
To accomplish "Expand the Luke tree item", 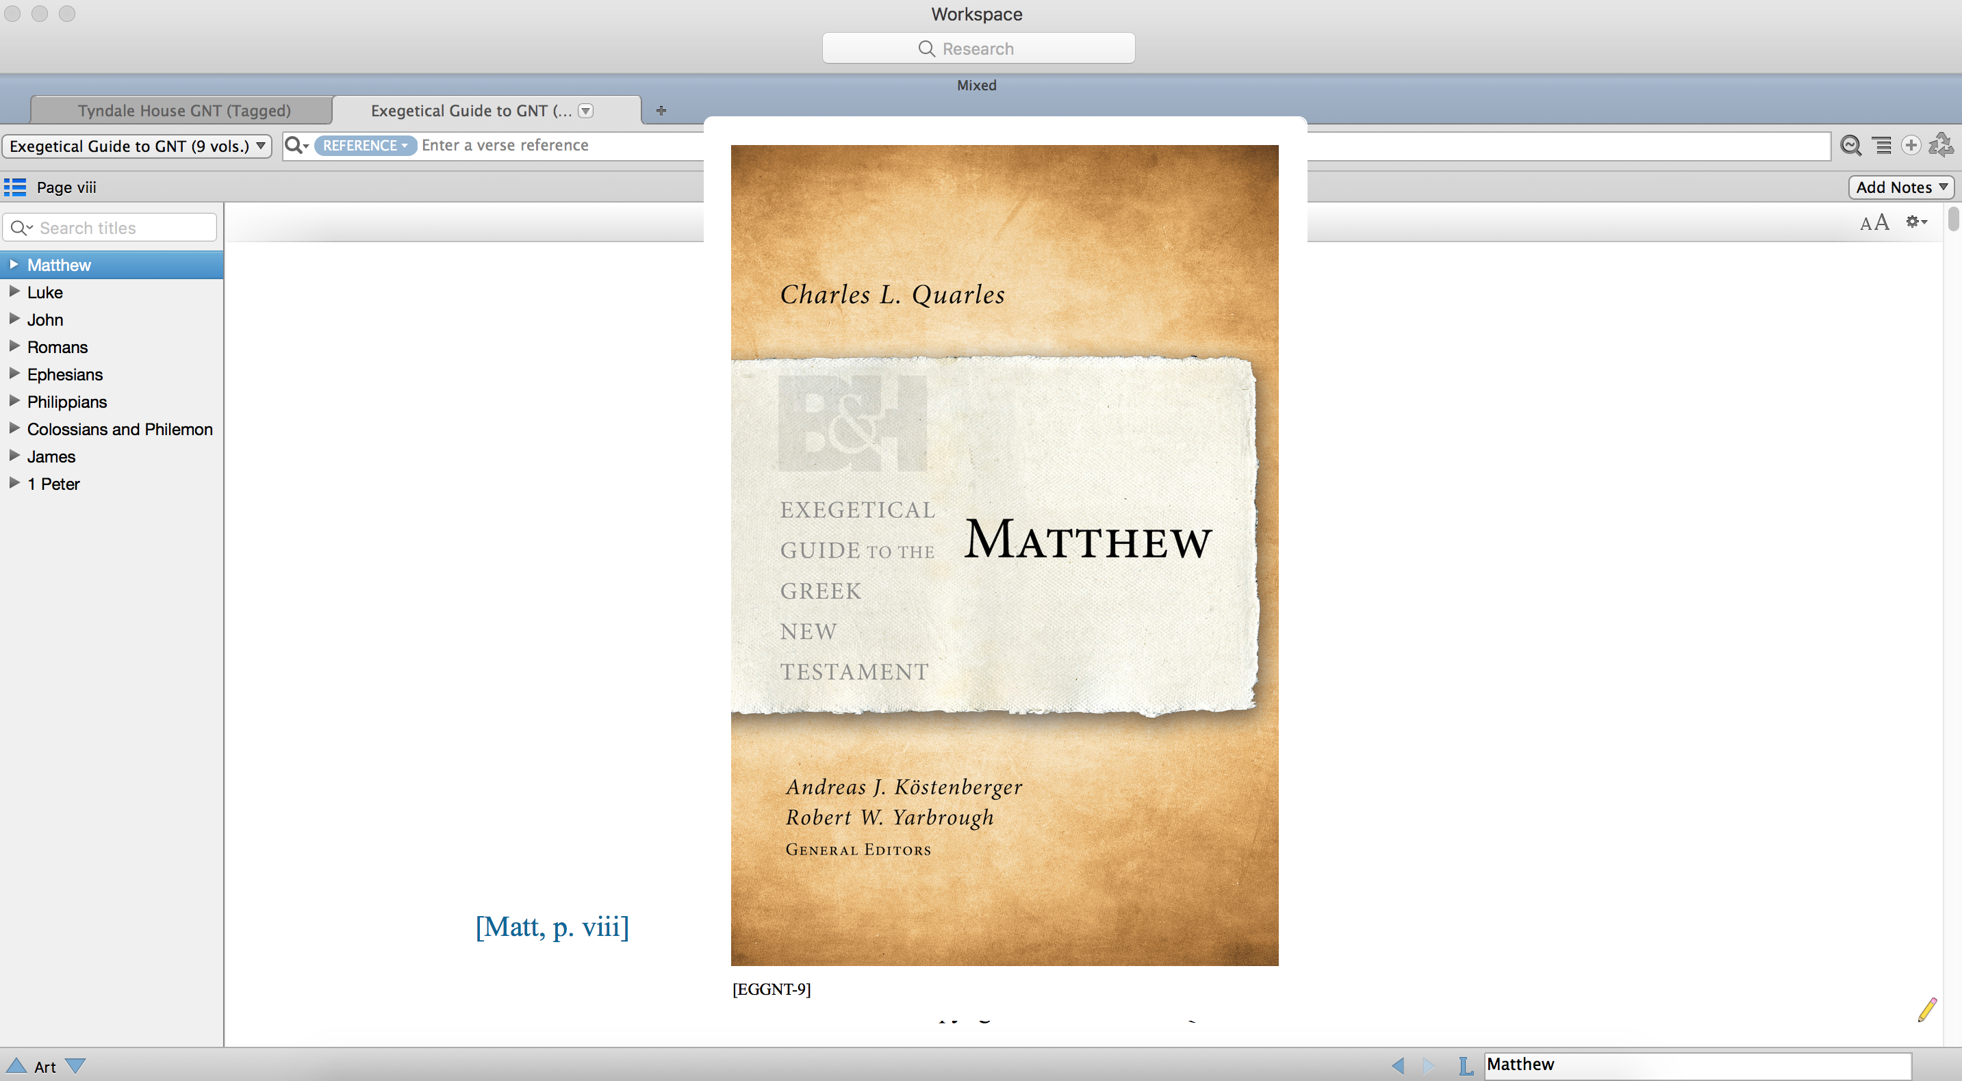I will 14,291.
